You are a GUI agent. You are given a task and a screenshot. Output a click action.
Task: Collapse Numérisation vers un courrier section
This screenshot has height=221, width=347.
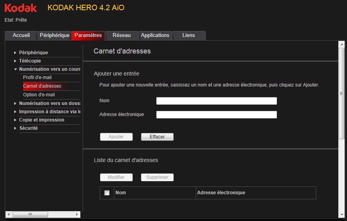coord(49,69)
